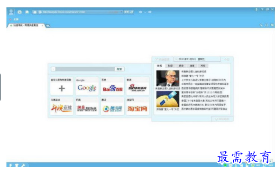Open the Baidu speed dial tile

click(x=112, y=86)
